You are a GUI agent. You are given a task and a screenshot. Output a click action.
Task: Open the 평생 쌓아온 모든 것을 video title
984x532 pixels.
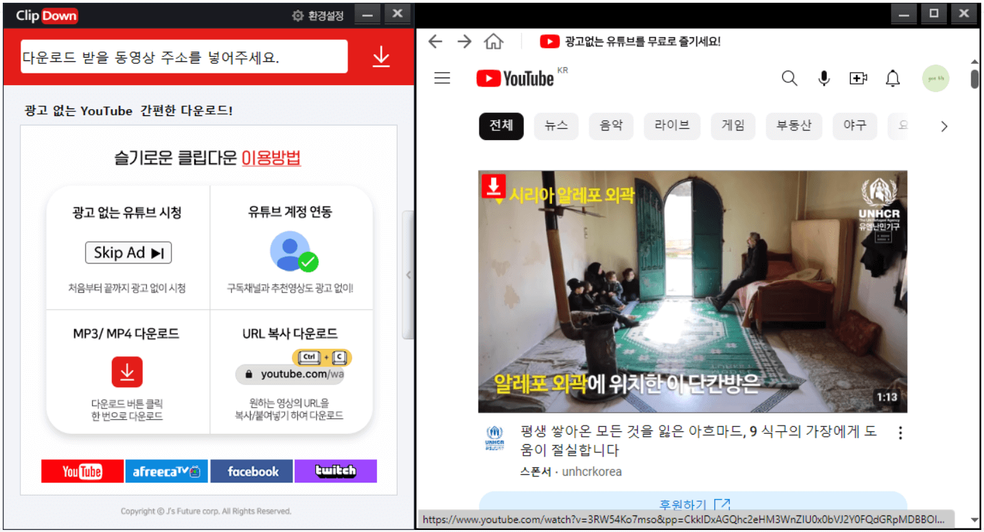click(699, 441)
